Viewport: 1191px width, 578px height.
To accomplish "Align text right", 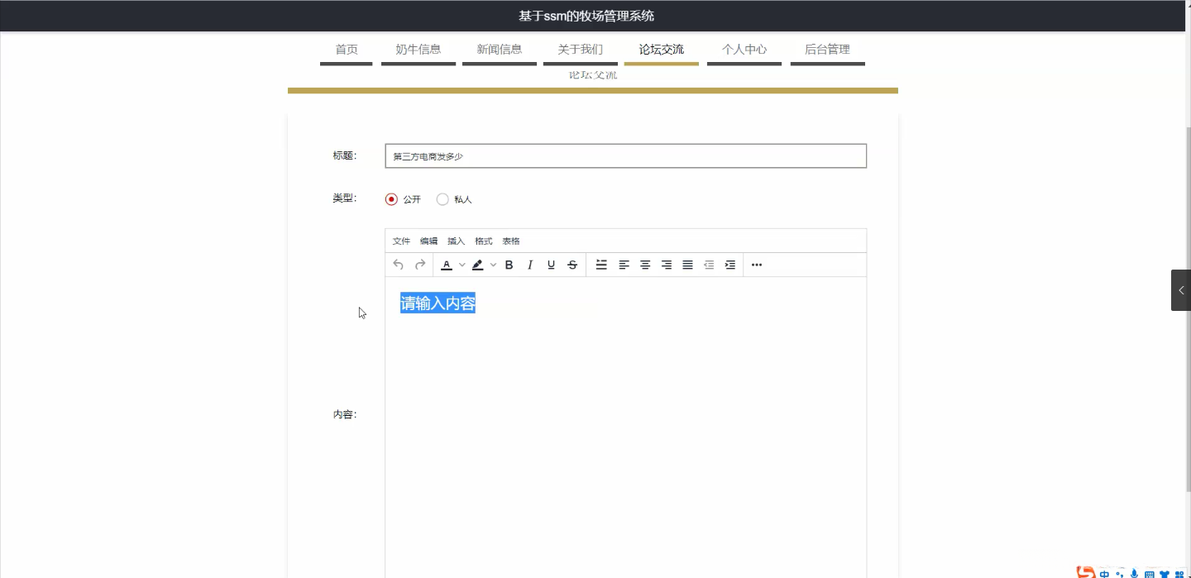I will tap(667, 265).
